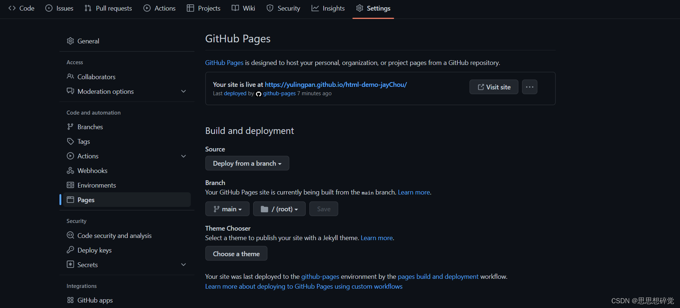
Task: Click the Collaborators people icon
Action: coord(70,77)
